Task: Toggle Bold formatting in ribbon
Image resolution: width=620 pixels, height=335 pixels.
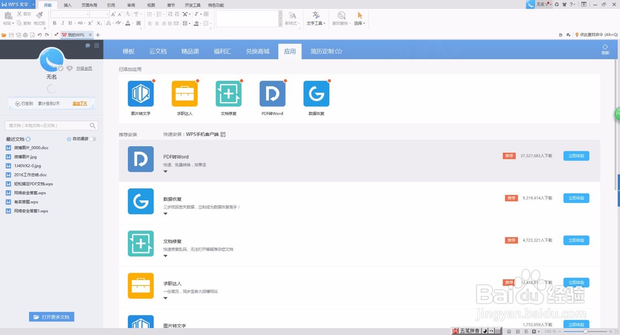Action: tap(55, 24)
